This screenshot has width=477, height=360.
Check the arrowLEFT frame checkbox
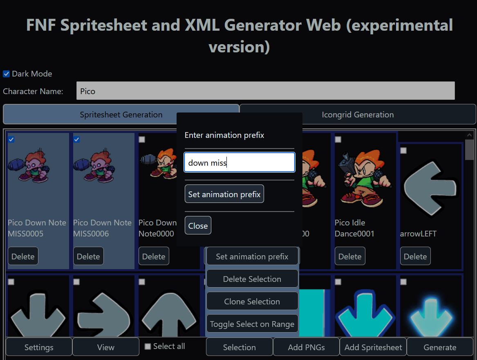(x=403, y=151)
